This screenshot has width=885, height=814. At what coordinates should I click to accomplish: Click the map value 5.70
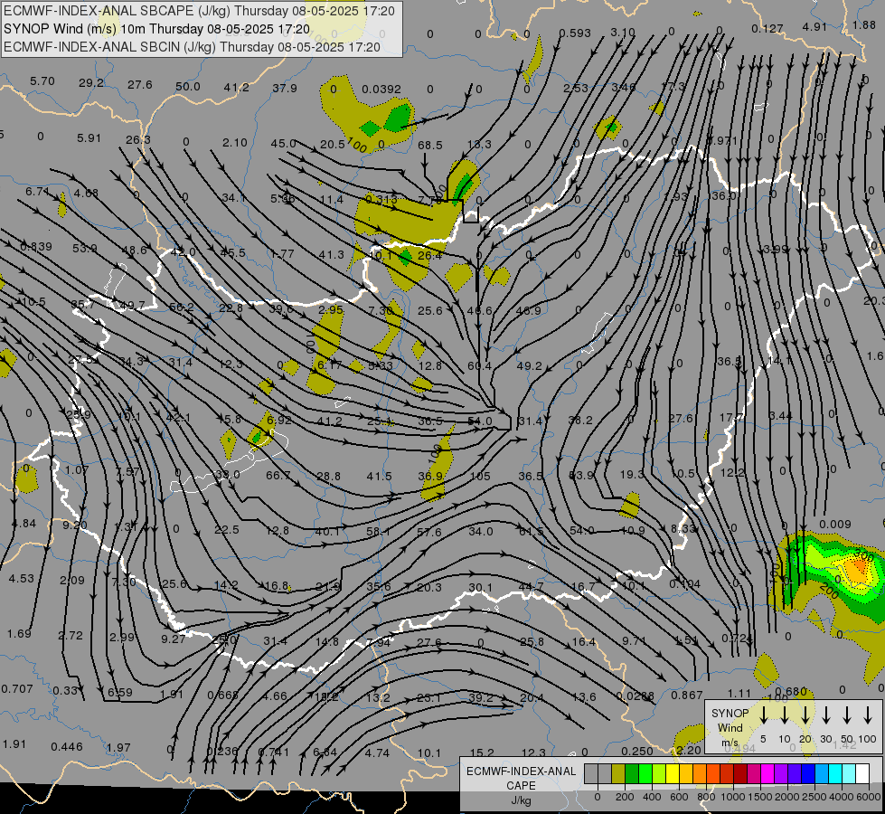[x=42, y=80]
